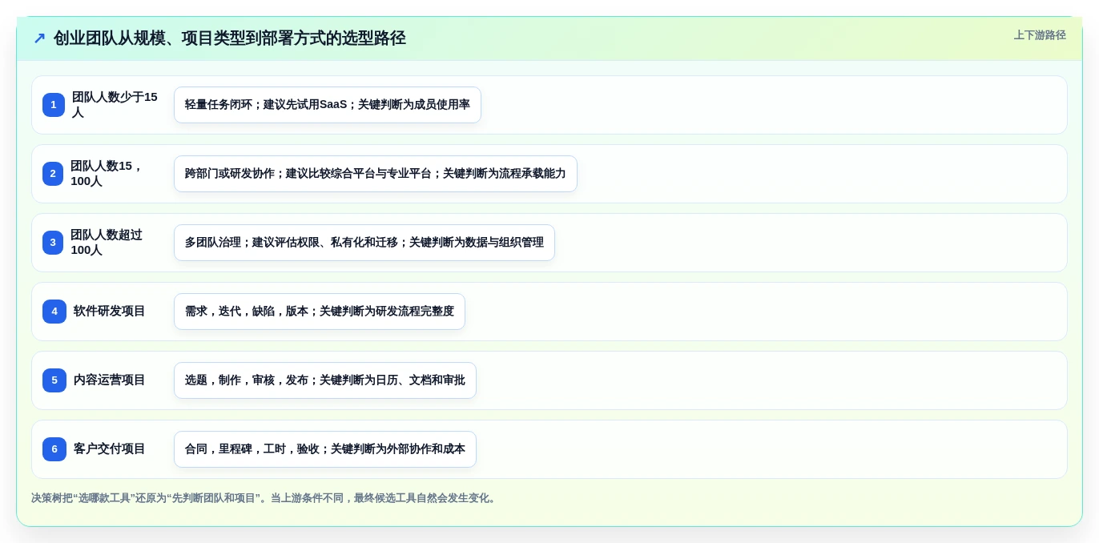The image size is (1099, 543).
Task: Click the footer note starting with 决策树把
Action: pos(265,498)
